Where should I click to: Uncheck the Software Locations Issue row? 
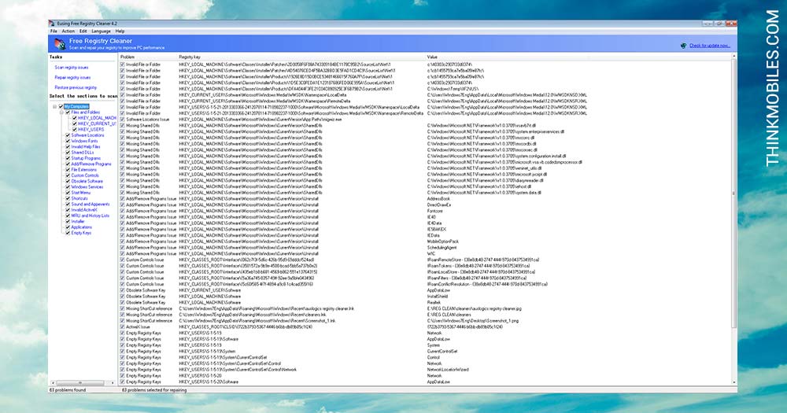click(x=123, y=120)
